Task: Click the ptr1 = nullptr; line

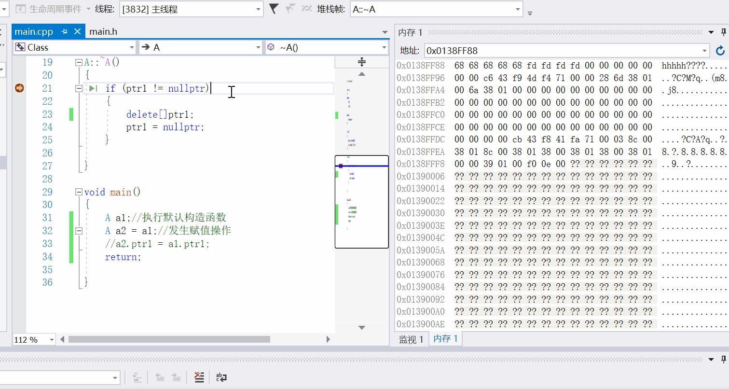Action: click(165, 127)
